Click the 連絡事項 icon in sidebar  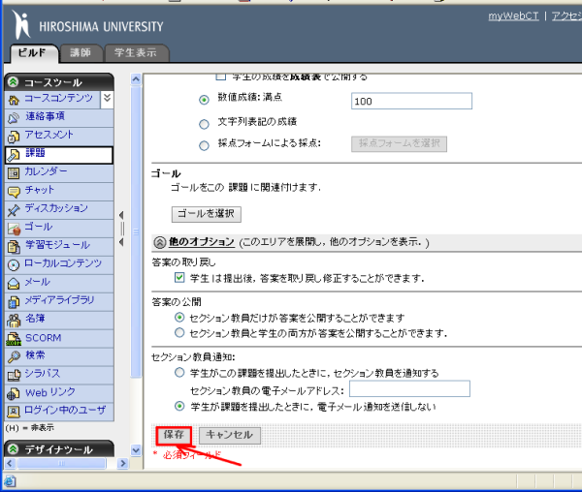tap(14, 118)
